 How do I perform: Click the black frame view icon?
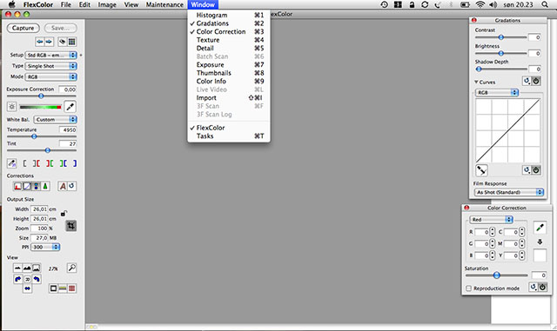tap(53, 288)
